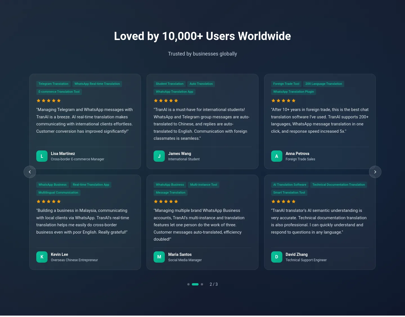Click WhatsApp Business tag in Kevin Lee's card

click(53, 185)
